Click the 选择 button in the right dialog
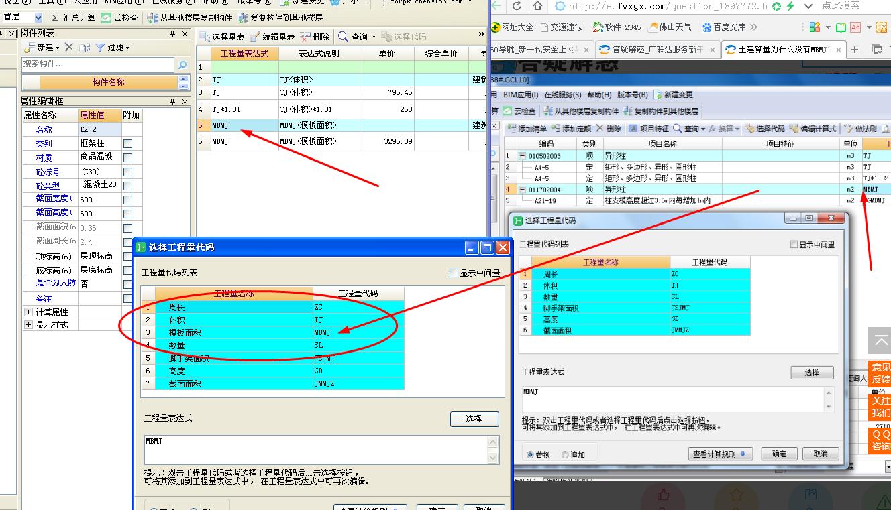891x510 pixels. point(812,372)
